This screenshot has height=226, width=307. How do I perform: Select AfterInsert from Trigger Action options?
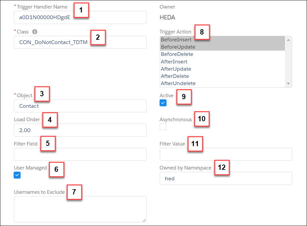coord(174,61)
